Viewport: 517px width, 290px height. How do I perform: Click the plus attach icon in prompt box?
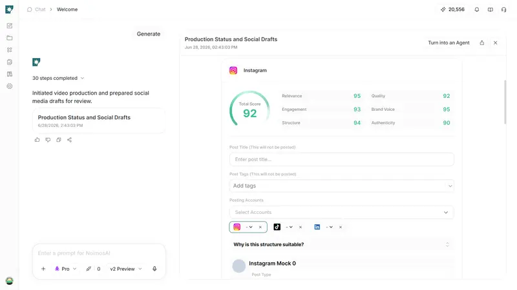(43, 269)
